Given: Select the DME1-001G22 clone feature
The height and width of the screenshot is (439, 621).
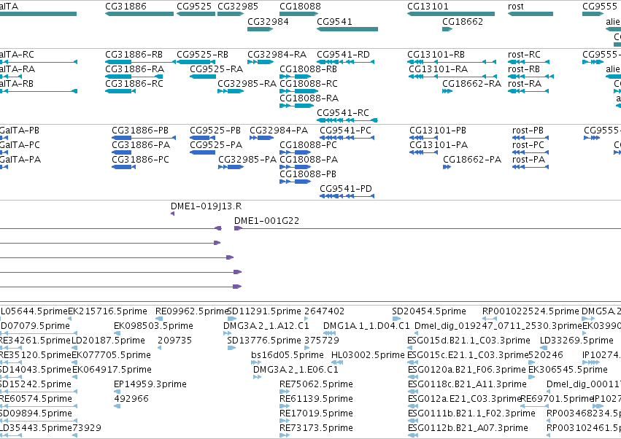Looking at the screenshot, I should click(428, 228).
